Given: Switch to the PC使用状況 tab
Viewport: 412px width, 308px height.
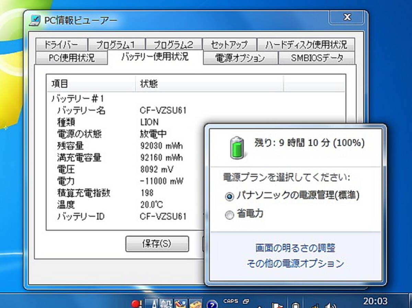Looking at the screenshot, I should [x=71, y=58].
